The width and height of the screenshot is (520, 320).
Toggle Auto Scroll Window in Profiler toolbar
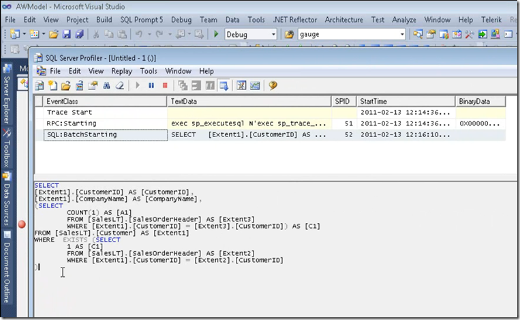224,86
